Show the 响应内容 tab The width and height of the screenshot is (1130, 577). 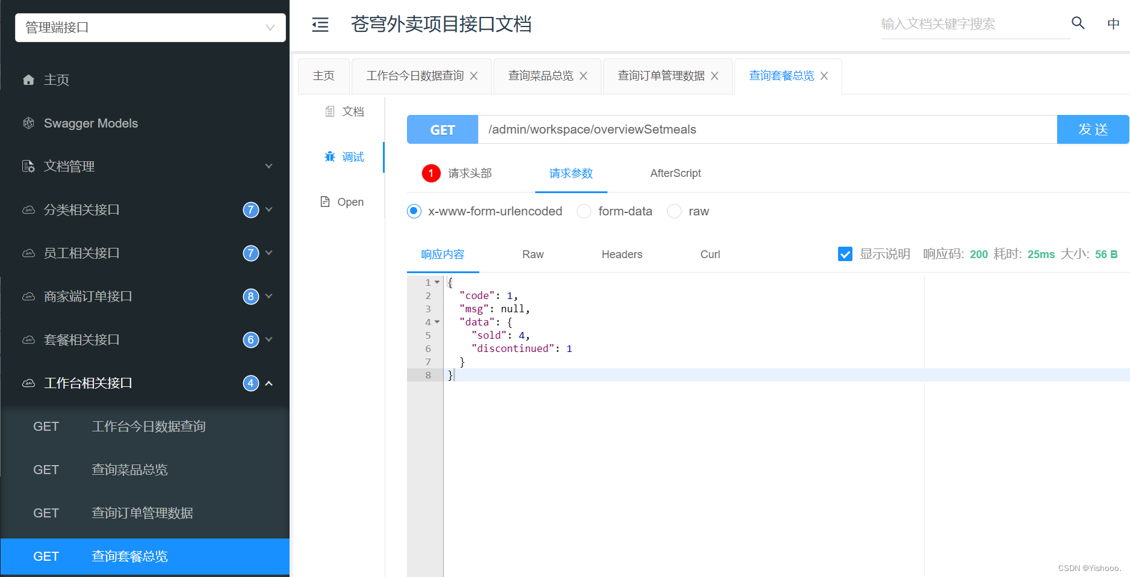[x=443, y=255]
